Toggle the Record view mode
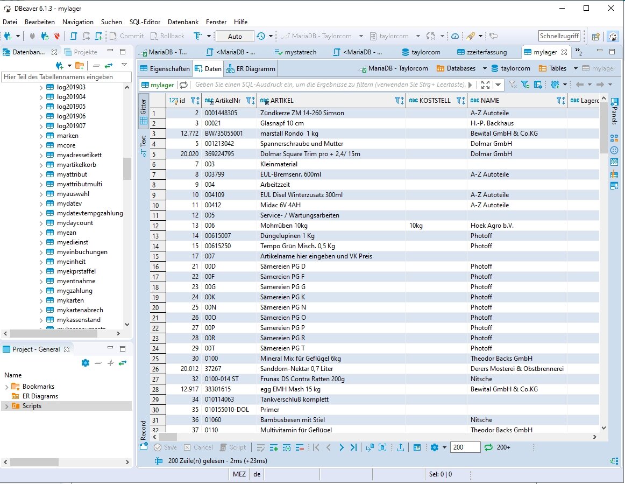 (144, 430)
